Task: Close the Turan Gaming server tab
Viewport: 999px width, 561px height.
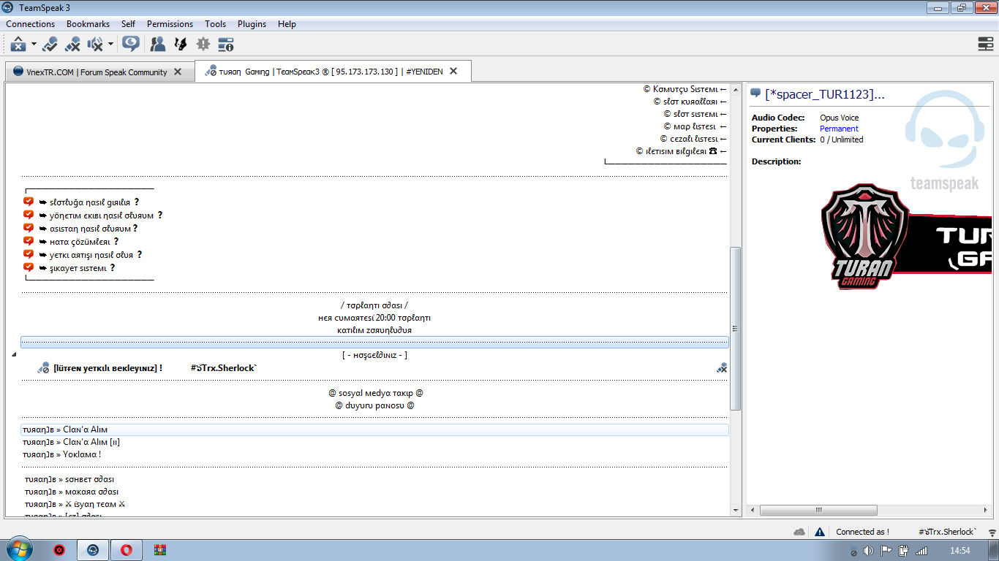Action: (x=453, y=72)
